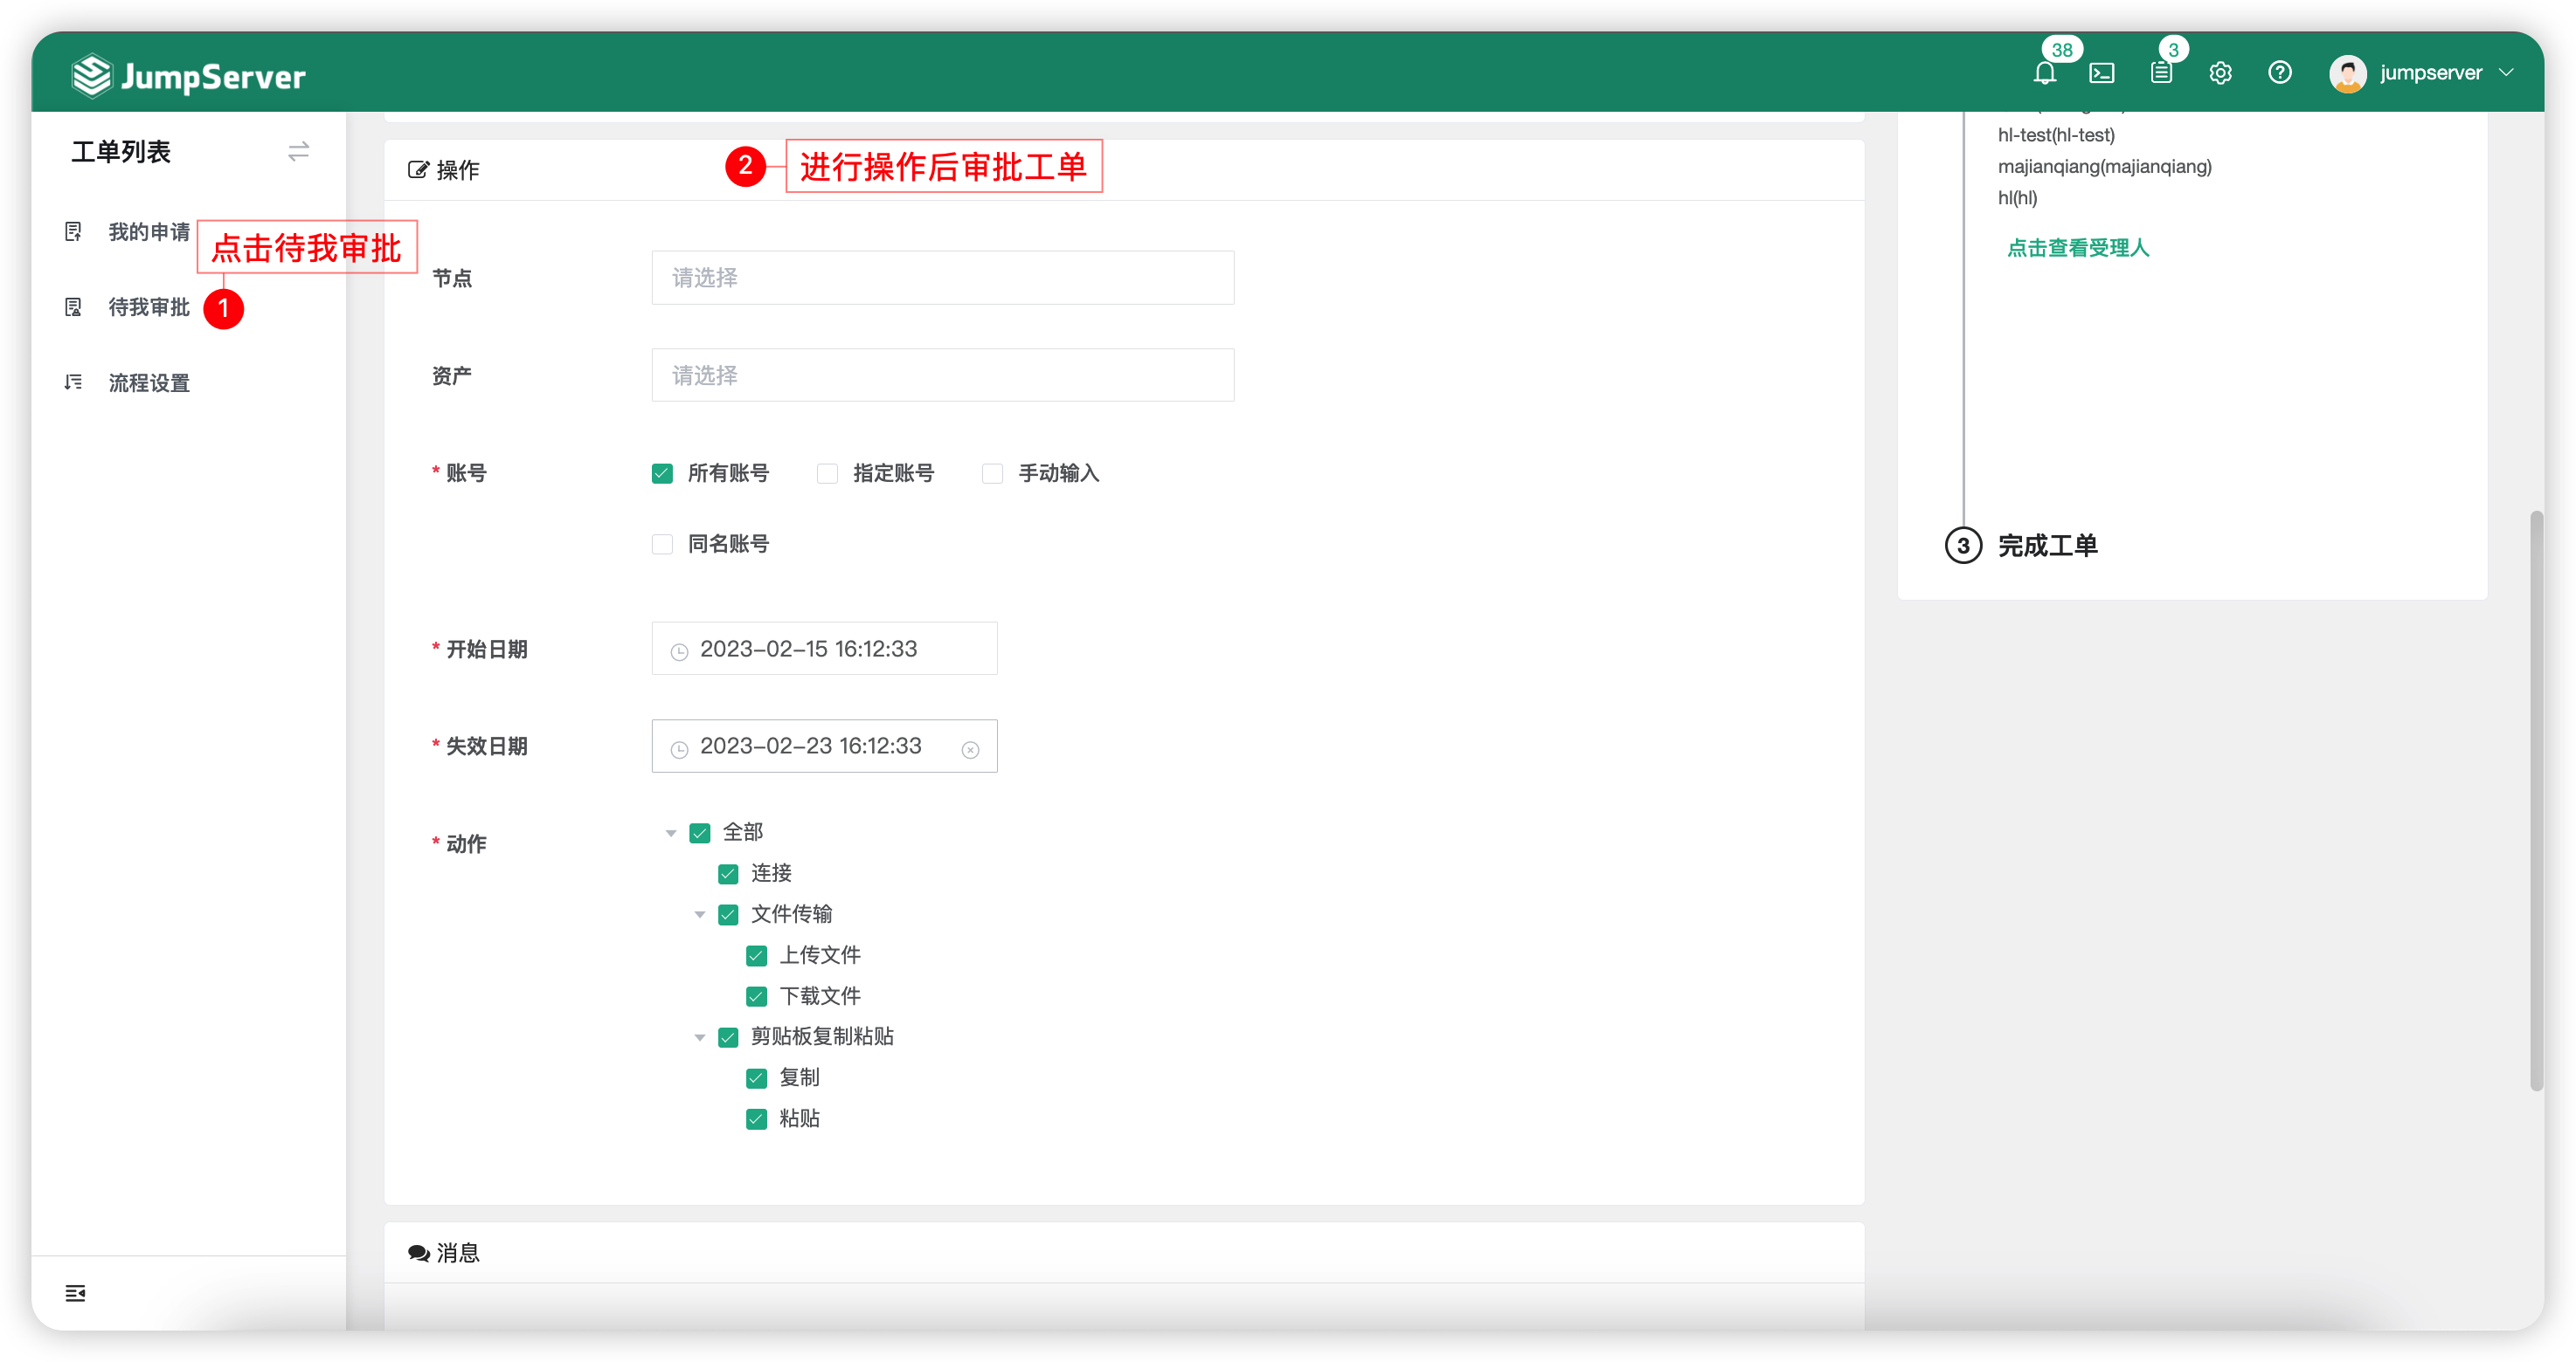Image resolution: width=2576 pixels, height=1362 pixels.
Task: Click the majianqiang(majianqiang) assignee text
Action: click(2104, 166)
